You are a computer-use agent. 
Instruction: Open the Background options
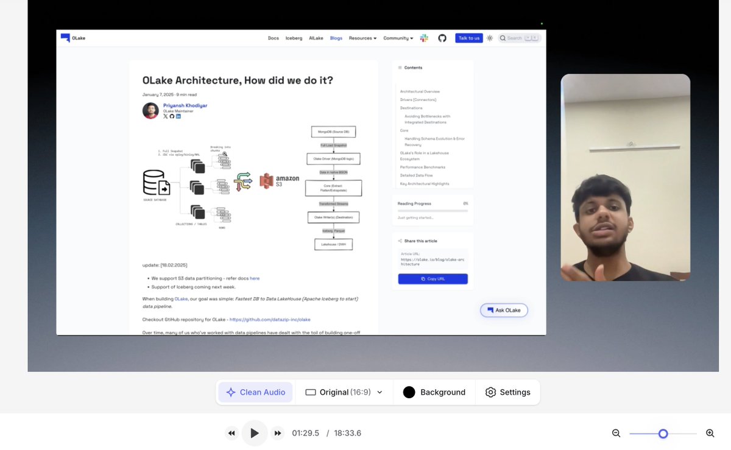tap(434, 392)
